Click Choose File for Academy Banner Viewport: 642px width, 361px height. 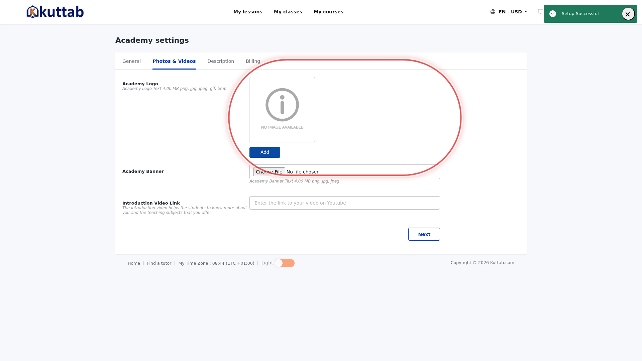269,172
